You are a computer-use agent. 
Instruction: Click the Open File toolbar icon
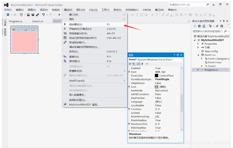tap(28, 15)
